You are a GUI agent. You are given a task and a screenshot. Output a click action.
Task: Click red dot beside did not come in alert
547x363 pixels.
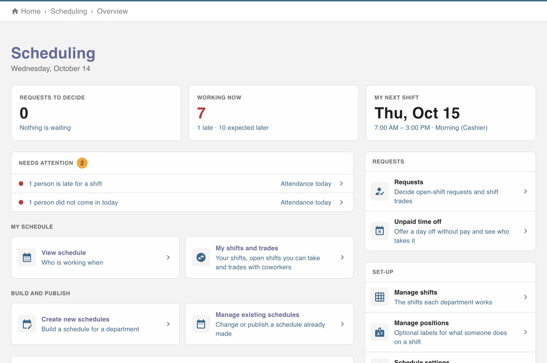21,203
